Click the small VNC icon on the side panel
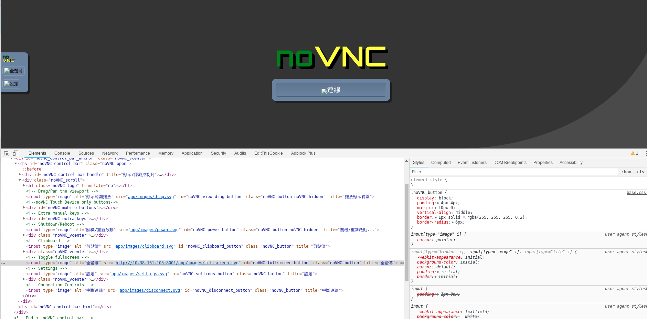The height and width of the screenshot is (319, 647). [8, 59]
